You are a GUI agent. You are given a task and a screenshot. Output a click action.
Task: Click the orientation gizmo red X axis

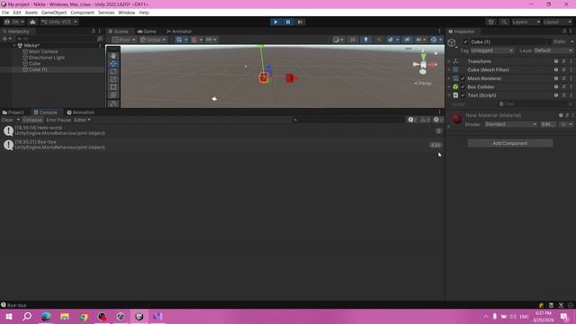(432, 65)
